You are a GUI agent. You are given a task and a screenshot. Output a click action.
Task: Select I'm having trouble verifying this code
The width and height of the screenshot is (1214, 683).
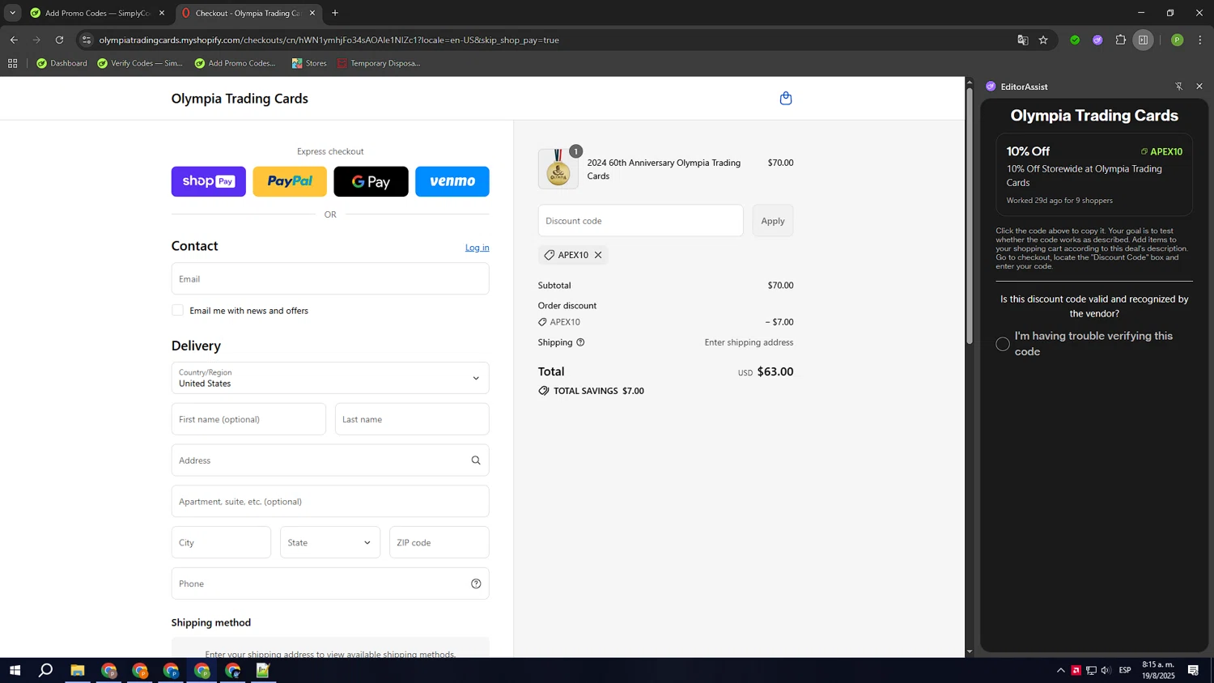[x=1003, y=344]
